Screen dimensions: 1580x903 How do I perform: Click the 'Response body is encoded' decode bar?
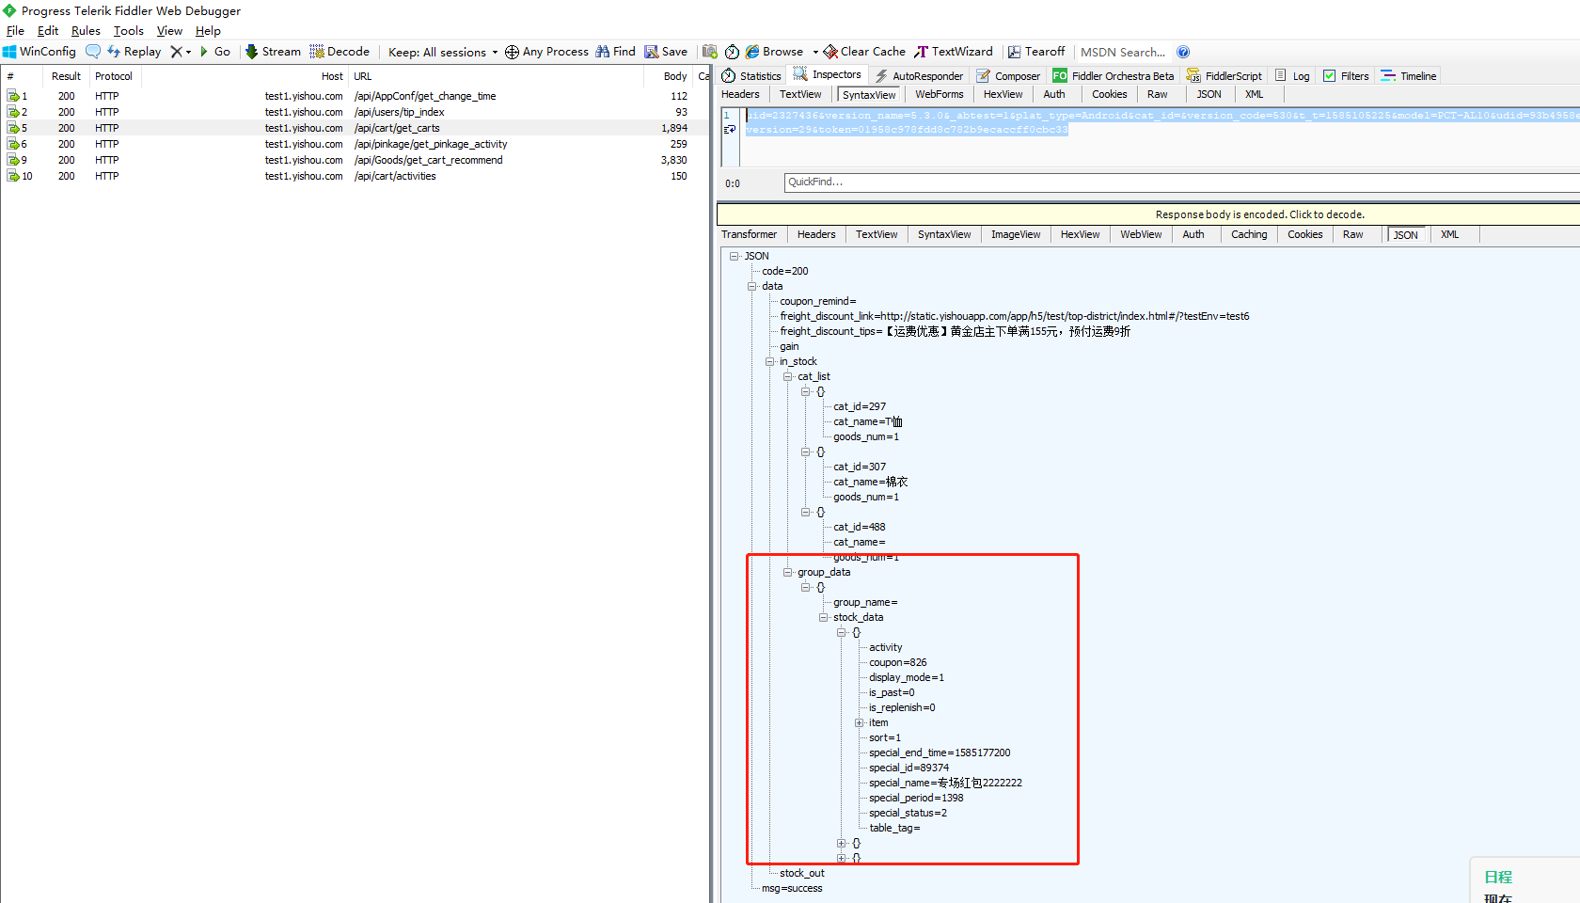tap(1148, 214)
